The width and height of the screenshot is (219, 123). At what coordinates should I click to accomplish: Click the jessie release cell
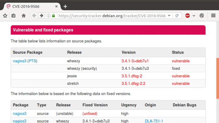pos(72,76)
